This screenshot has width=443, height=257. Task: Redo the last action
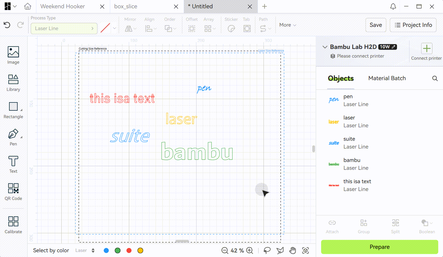(x=20, y=25)
